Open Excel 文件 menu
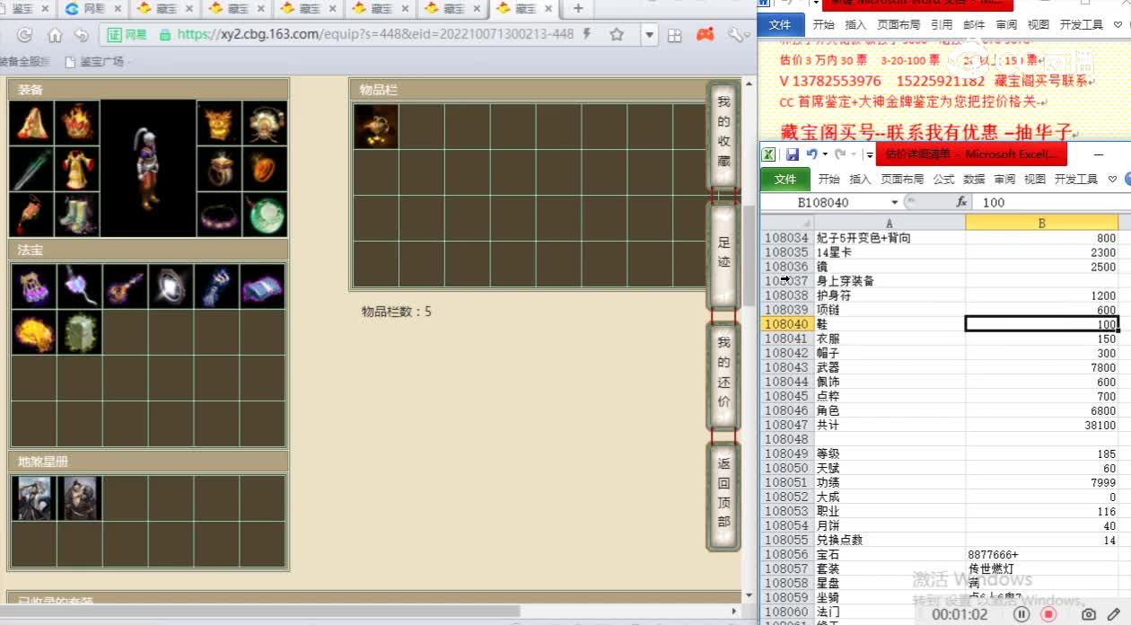Image resolution: width=1131 pixels, height=625 pixels. pos(785,179)
